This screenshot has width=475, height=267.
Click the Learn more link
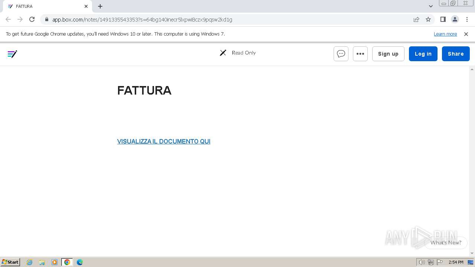point(445,34)
